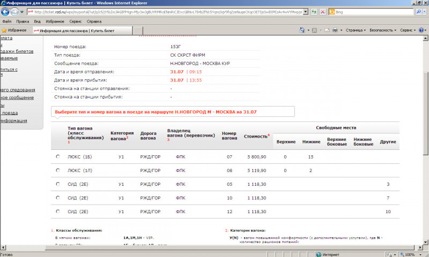Open the Сервис command bar menu

[408, 31]
